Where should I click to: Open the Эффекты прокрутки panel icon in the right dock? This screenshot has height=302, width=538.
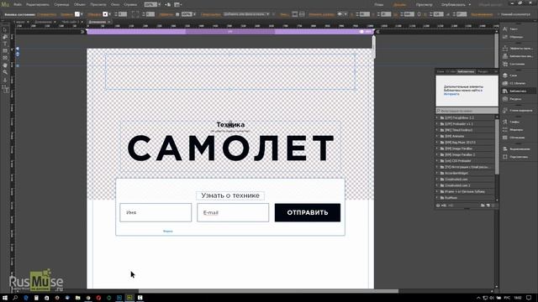coord(505,49)
